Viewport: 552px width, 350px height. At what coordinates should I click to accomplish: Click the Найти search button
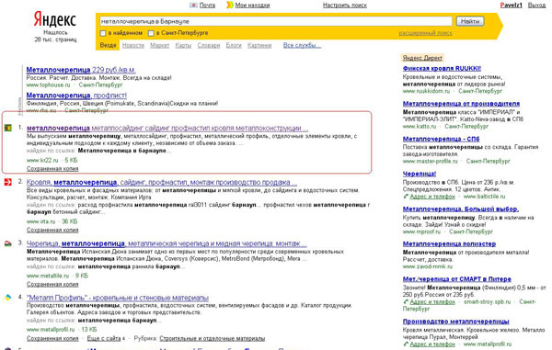click(470, 21)
